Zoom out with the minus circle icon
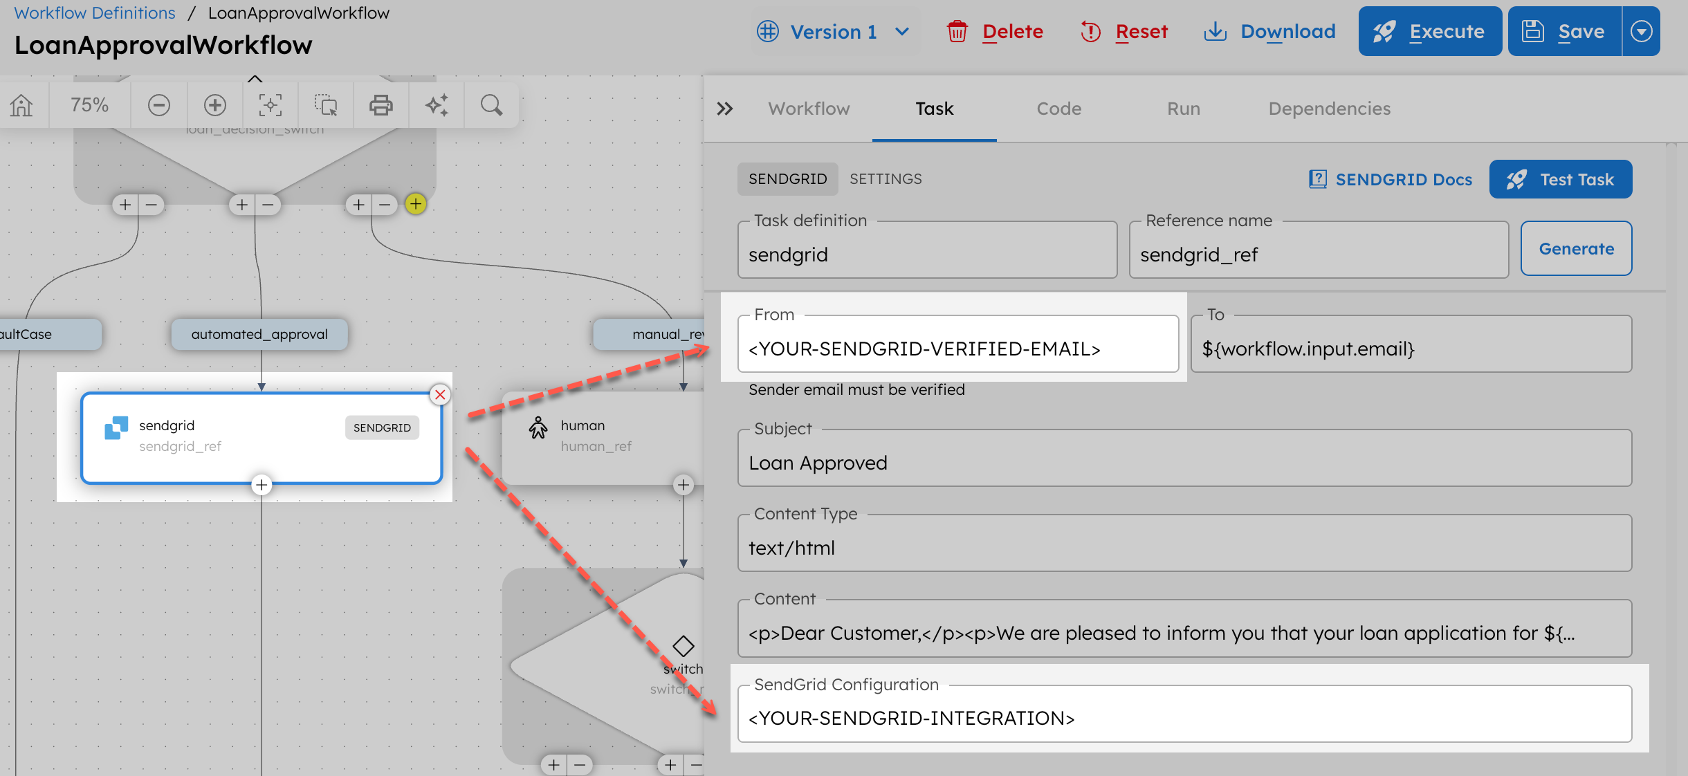The width and height of the screenshot is (1688, 776). coord(159,105)
